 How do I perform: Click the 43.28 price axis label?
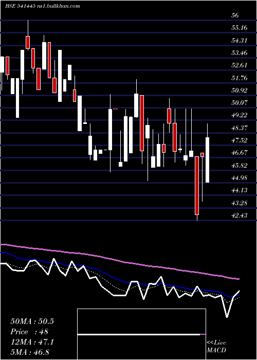pos(240,203)
